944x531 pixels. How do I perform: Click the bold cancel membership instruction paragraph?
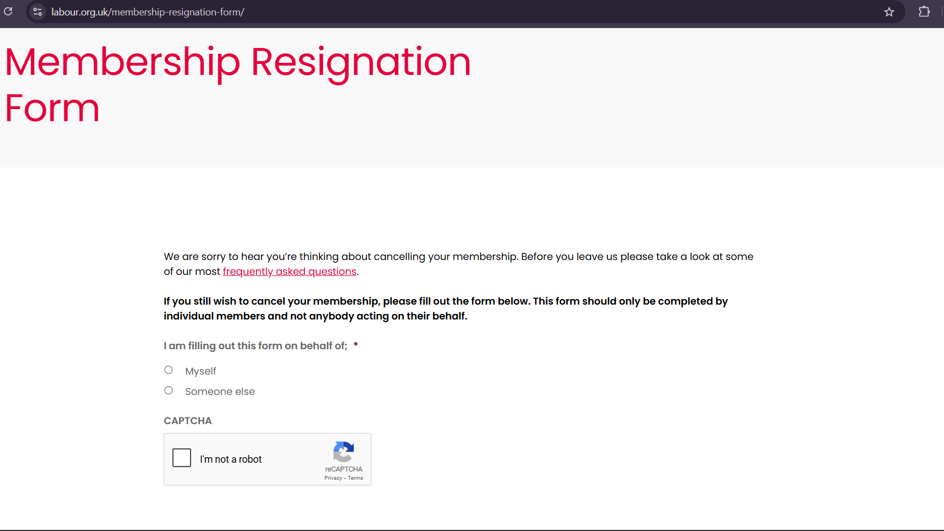[x=446, y=308]
